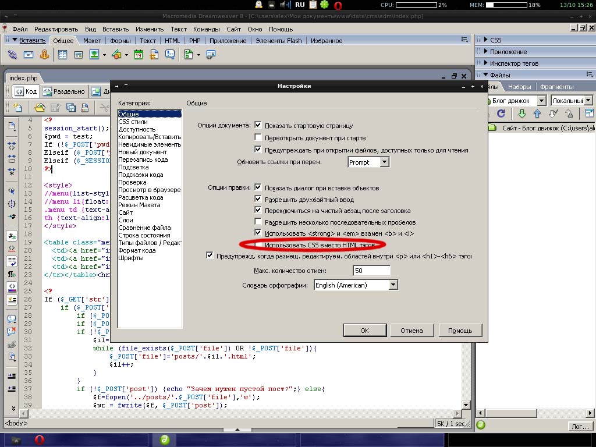Click the Date calendar insert icon
596x447 pixels.
click(139, 55)
